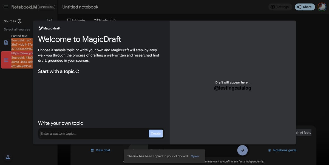
Task: Select the red highlighted source note icon
Action: point(6,60)
